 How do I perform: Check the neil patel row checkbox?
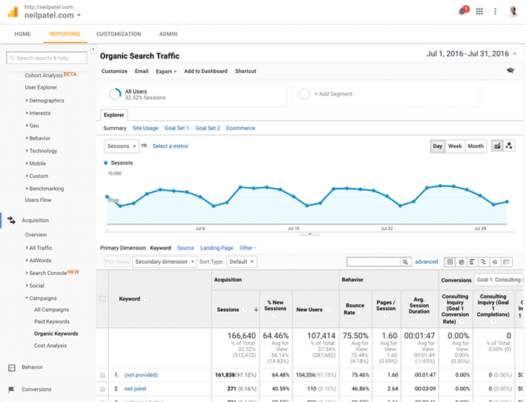point(102,389)
